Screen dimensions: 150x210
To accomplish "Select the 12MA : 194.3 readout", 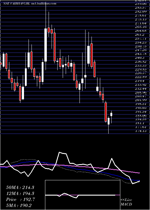I will click(20, 193).
